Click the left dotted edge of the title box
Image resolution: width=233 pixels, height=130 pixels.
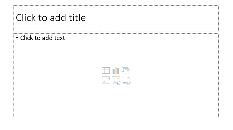(14, 18)
